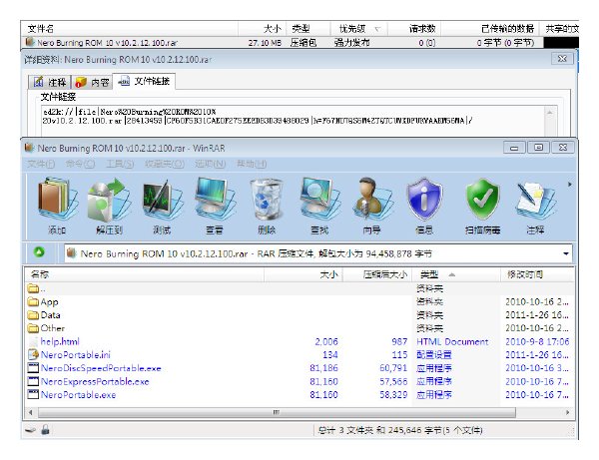The height and width of the screenshot is (460, 599).
Task: Click the 请求数 column header
Action: (414, 29)
